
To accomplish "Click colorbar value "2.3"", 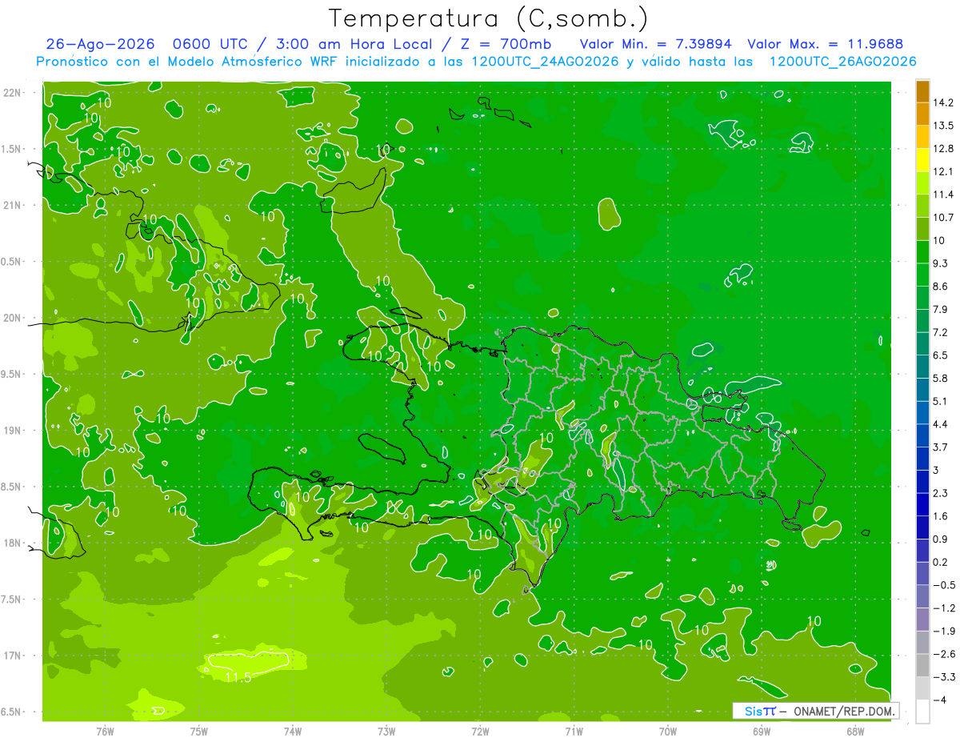I will tap(942, 493).
